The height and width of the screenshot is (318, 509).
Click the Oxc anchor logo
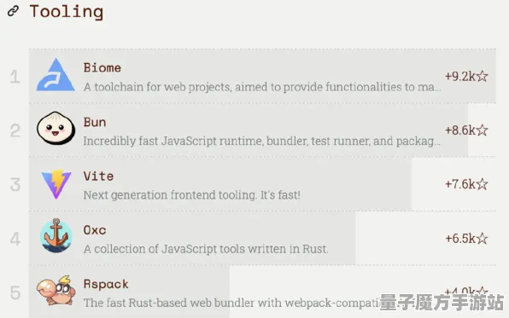[56, 235]
